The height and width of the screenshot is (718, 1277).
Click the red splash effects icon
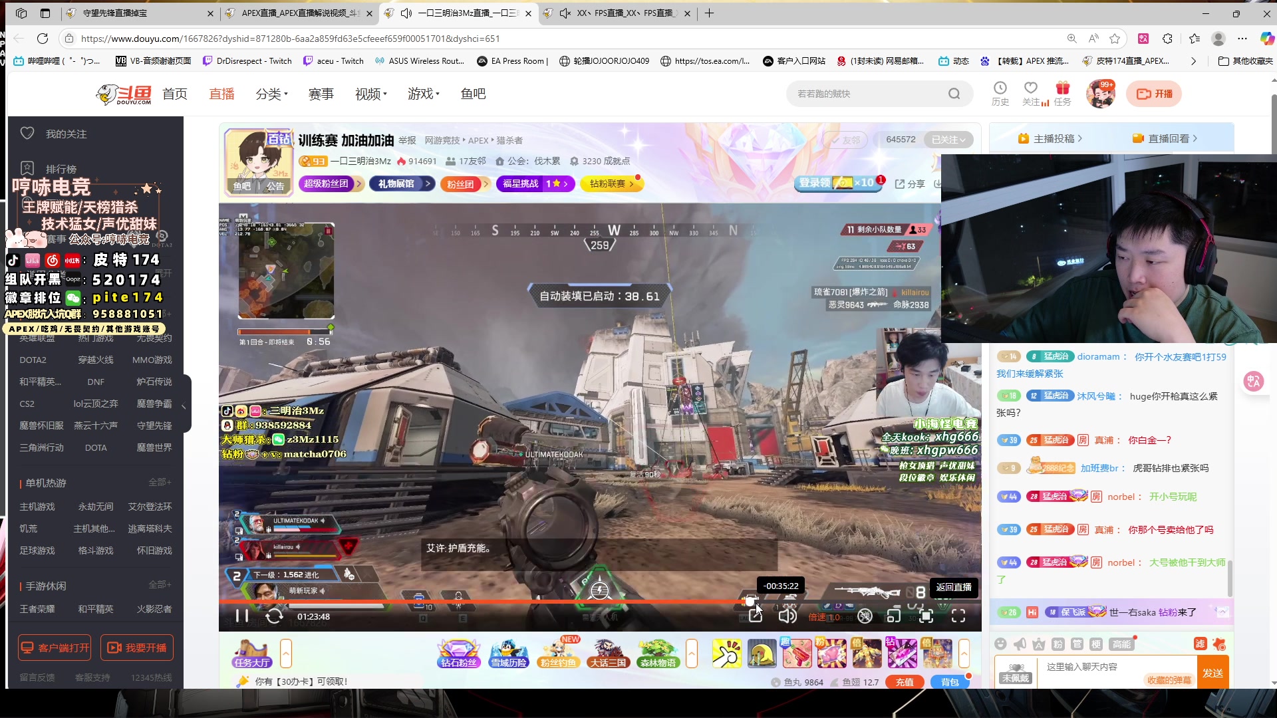(x=1218, y=644)
